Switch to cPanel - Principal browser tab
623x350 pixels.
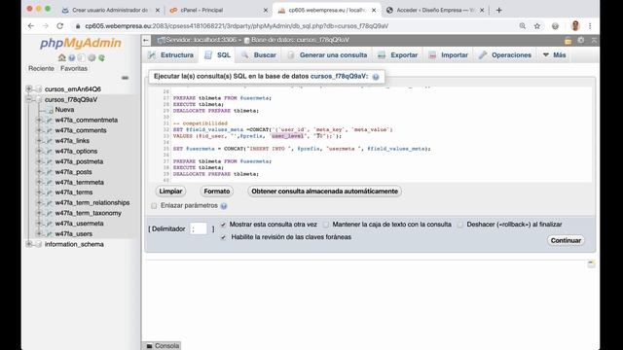point(218,11)
